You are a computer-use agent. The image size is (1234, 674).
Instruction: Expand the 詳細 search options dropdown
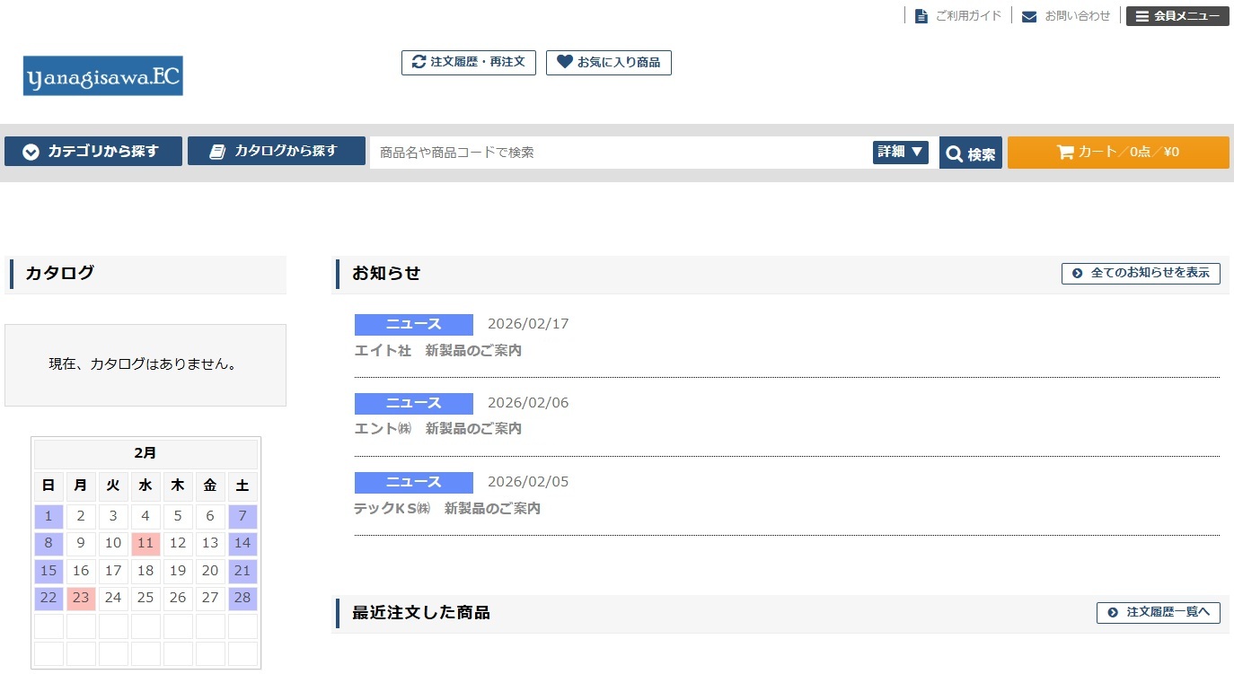pos(900,153)
